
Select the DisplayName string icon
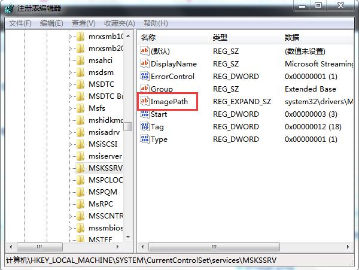(x=144, y=63)
